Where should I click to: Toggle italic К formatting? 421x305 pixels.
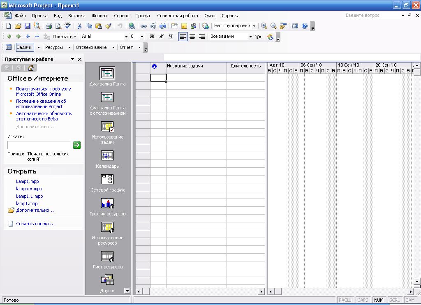[x=161, y=37]
